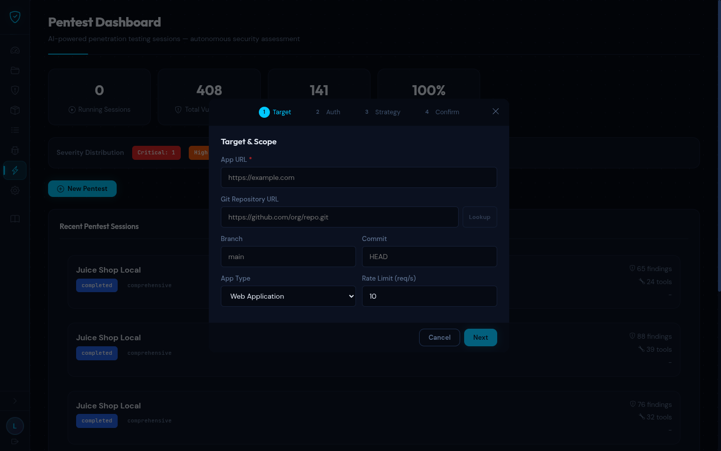The width and height of the screenshot is (721, 451).
Task: Open the cube package icon in sidebar
Action: (15, 110)
